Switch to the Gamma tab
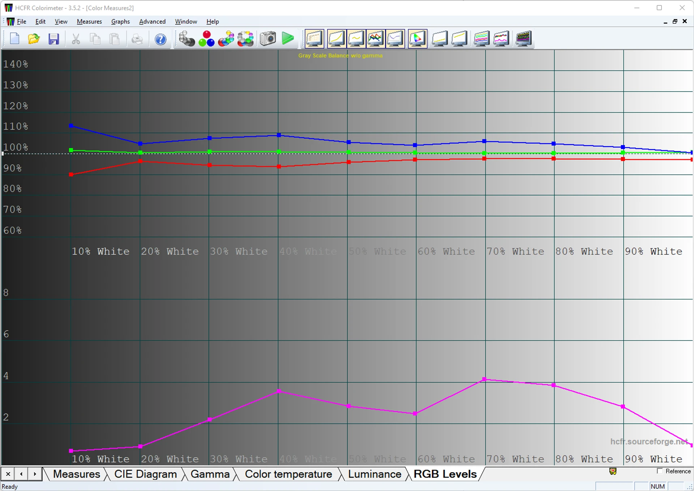This screenshot has height=491, width=694. 210,474
